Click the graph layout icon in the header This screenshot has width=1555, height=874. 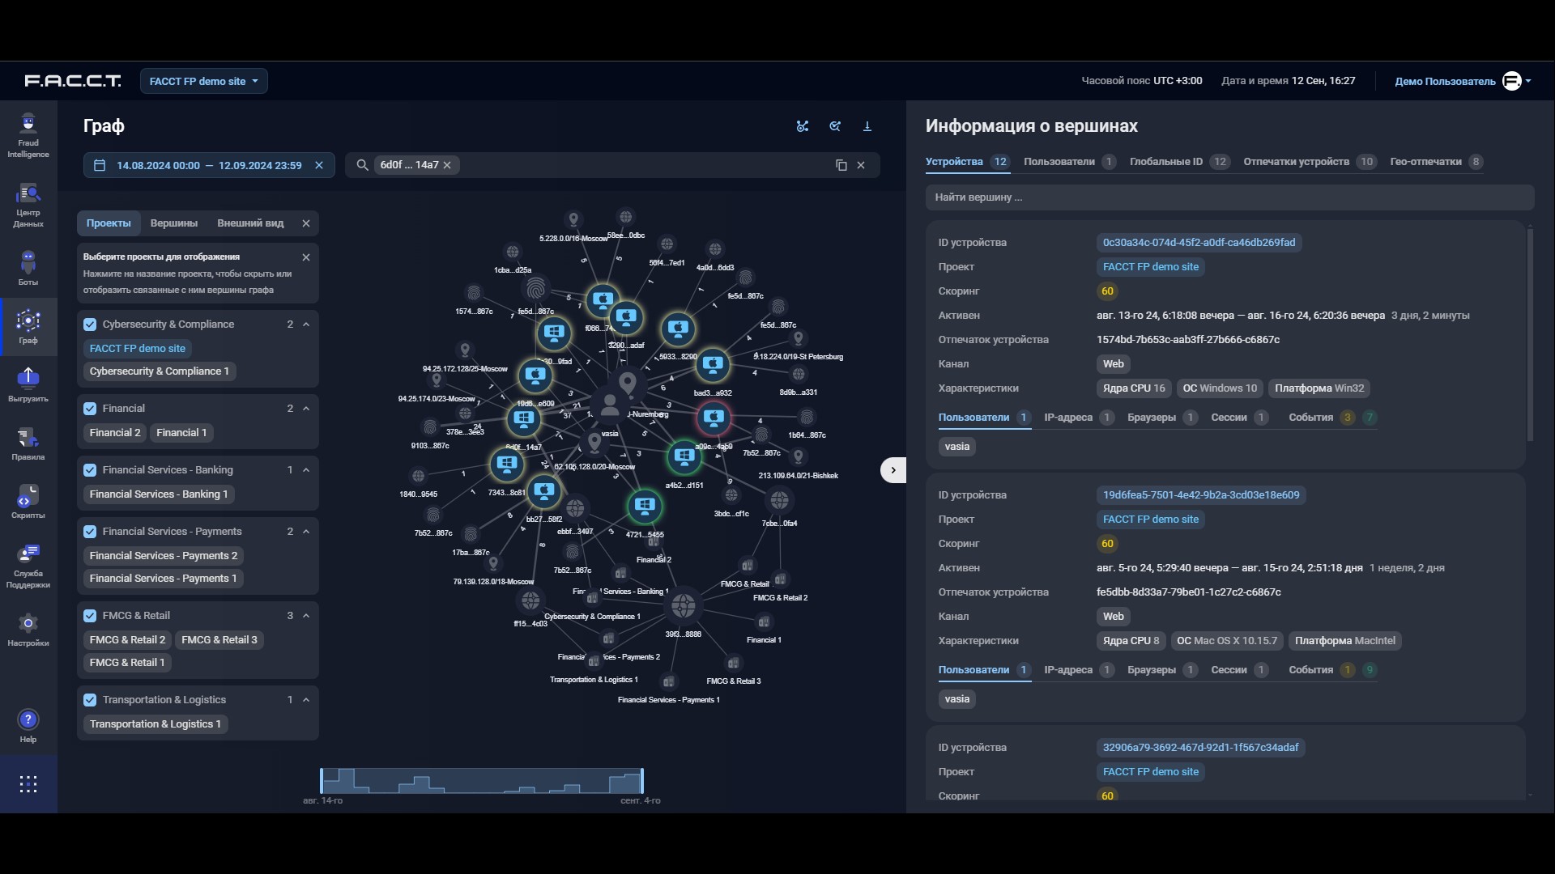coord(803,126)
